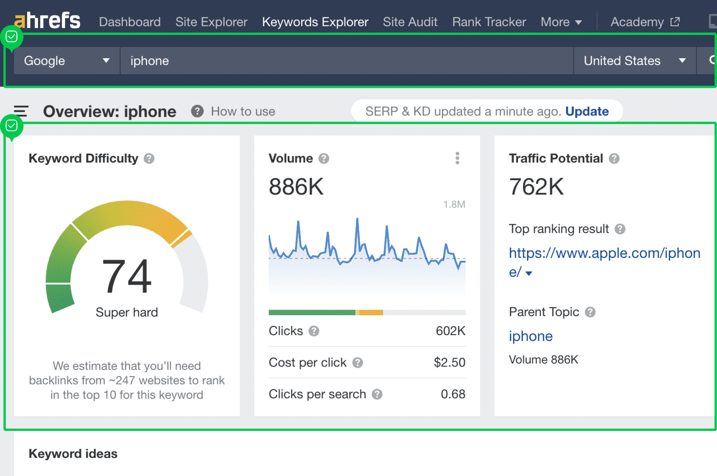Toggle the green checkmark badge on search bar
Viewport: 717px width, 476px height.
12,37
